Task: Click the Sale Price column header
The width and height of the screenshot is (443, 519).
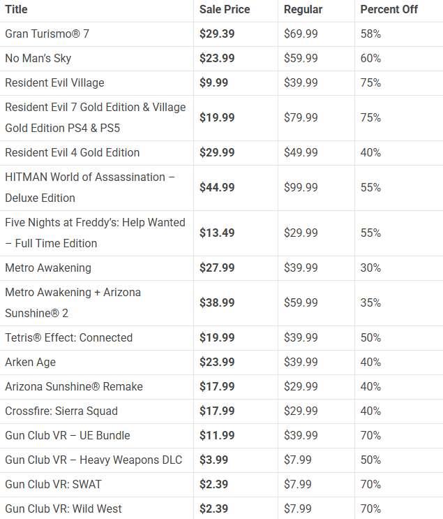Action: (x=225, y=9)
